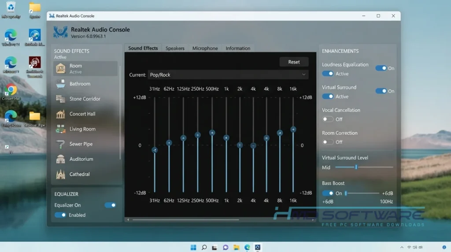Image resolution: width=451 pixels, height=252 pixels.
Task: Click the Cathedral list label
Action: coord(80,174)
